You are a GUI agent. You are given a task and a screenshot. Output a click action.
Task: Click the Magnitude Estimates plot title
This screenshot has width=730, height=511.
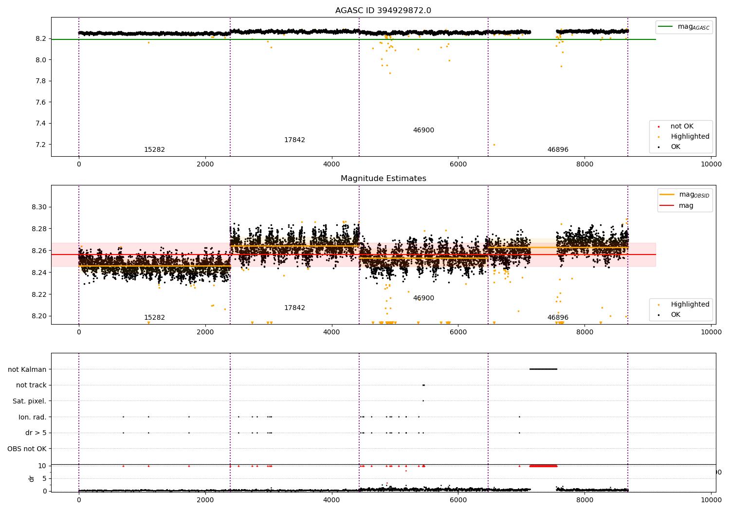(x=383, y=179)
